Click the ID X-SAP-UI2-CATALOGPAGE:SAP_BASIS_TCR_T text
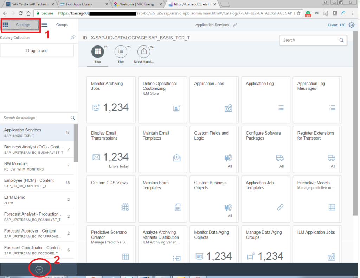Screen dimensions: 360x278 136,38
